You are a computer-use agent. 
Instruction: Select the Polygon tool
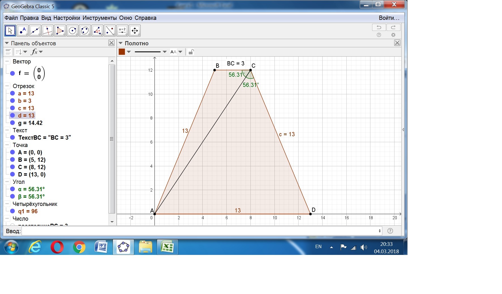coord(60,31)
